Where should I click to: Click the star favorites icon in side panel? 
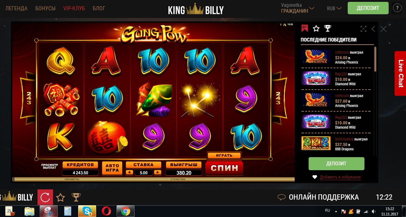coord(316,29)
